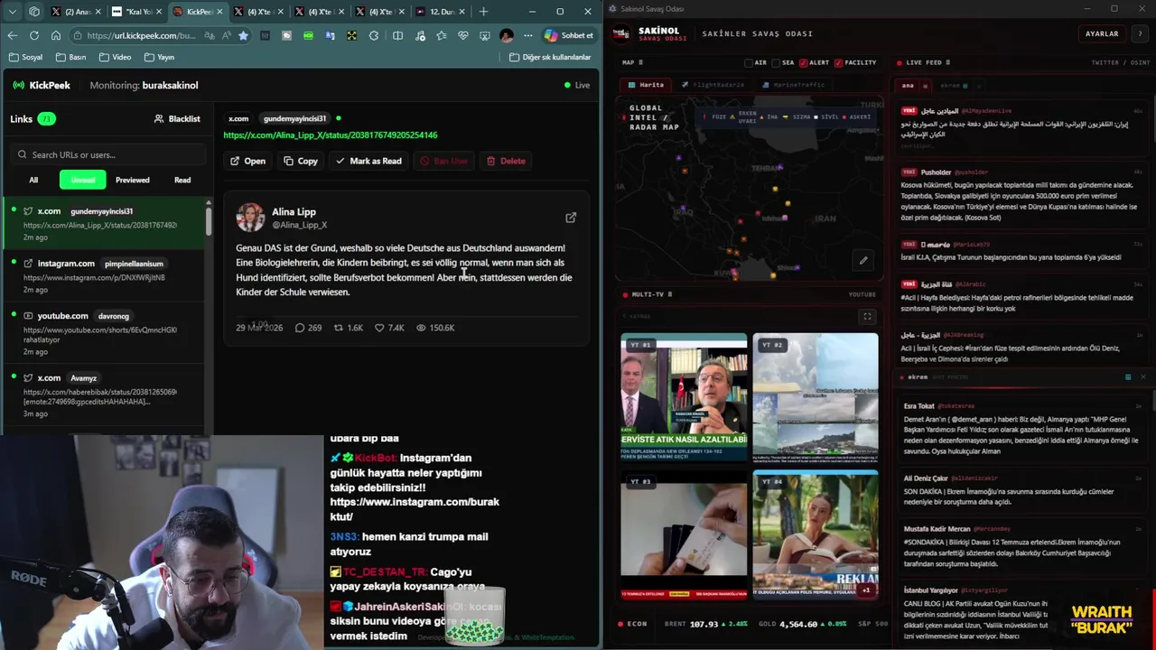
Task: Open the Sosyal bookmarks folder
Action: (x=25, y=57)
